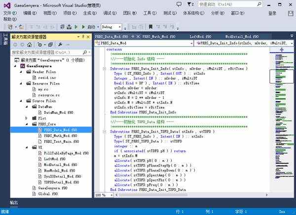This screenshot has height=215, width=296.
Task: Open the editor tab overflow dropdown
Action: (x=292, y=36)
